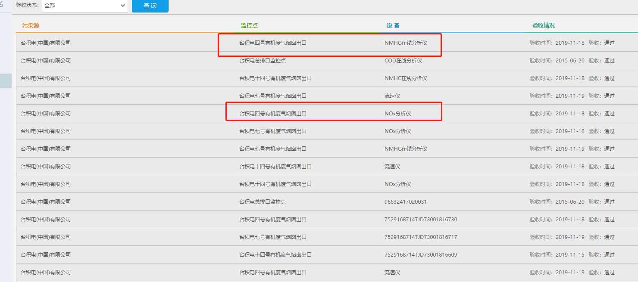The width and height of the screenshot is (638, 282).
Task: Click 流速仪 for 台积电四号有机废气烟囱出口
Action: pos(392,273)
